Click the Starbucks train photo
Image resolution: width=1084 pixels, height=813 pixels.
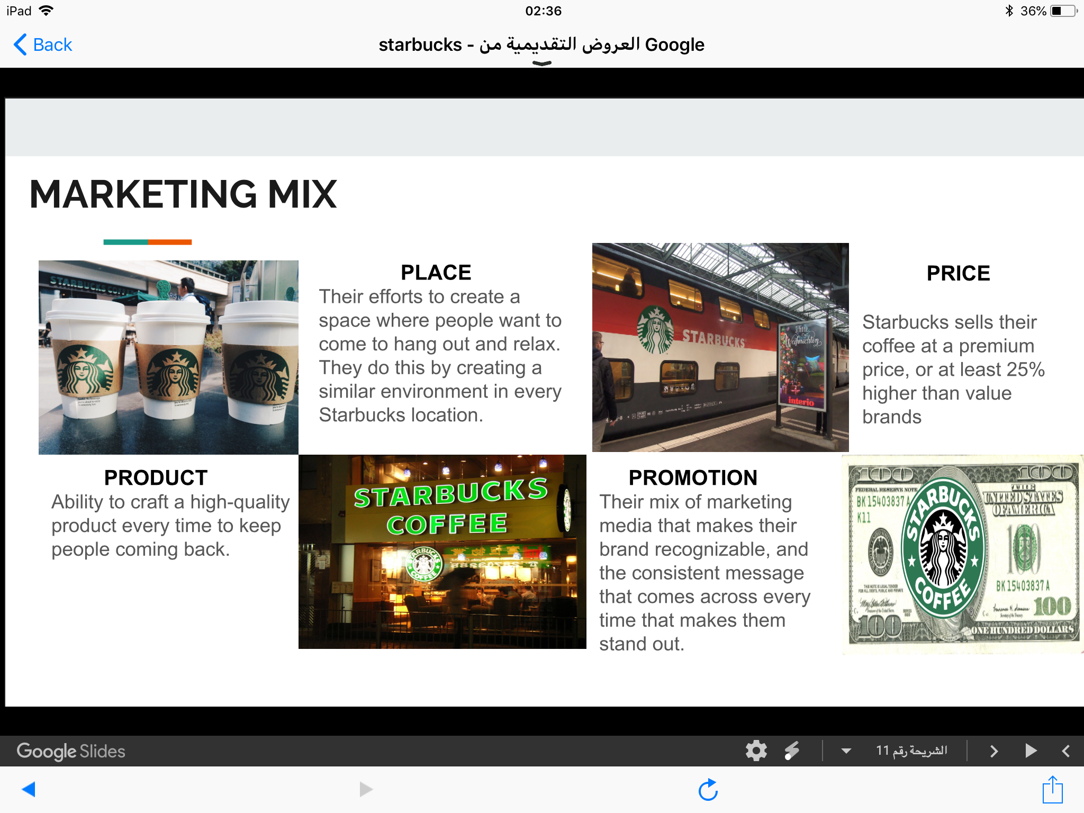(x=720, y=347)
